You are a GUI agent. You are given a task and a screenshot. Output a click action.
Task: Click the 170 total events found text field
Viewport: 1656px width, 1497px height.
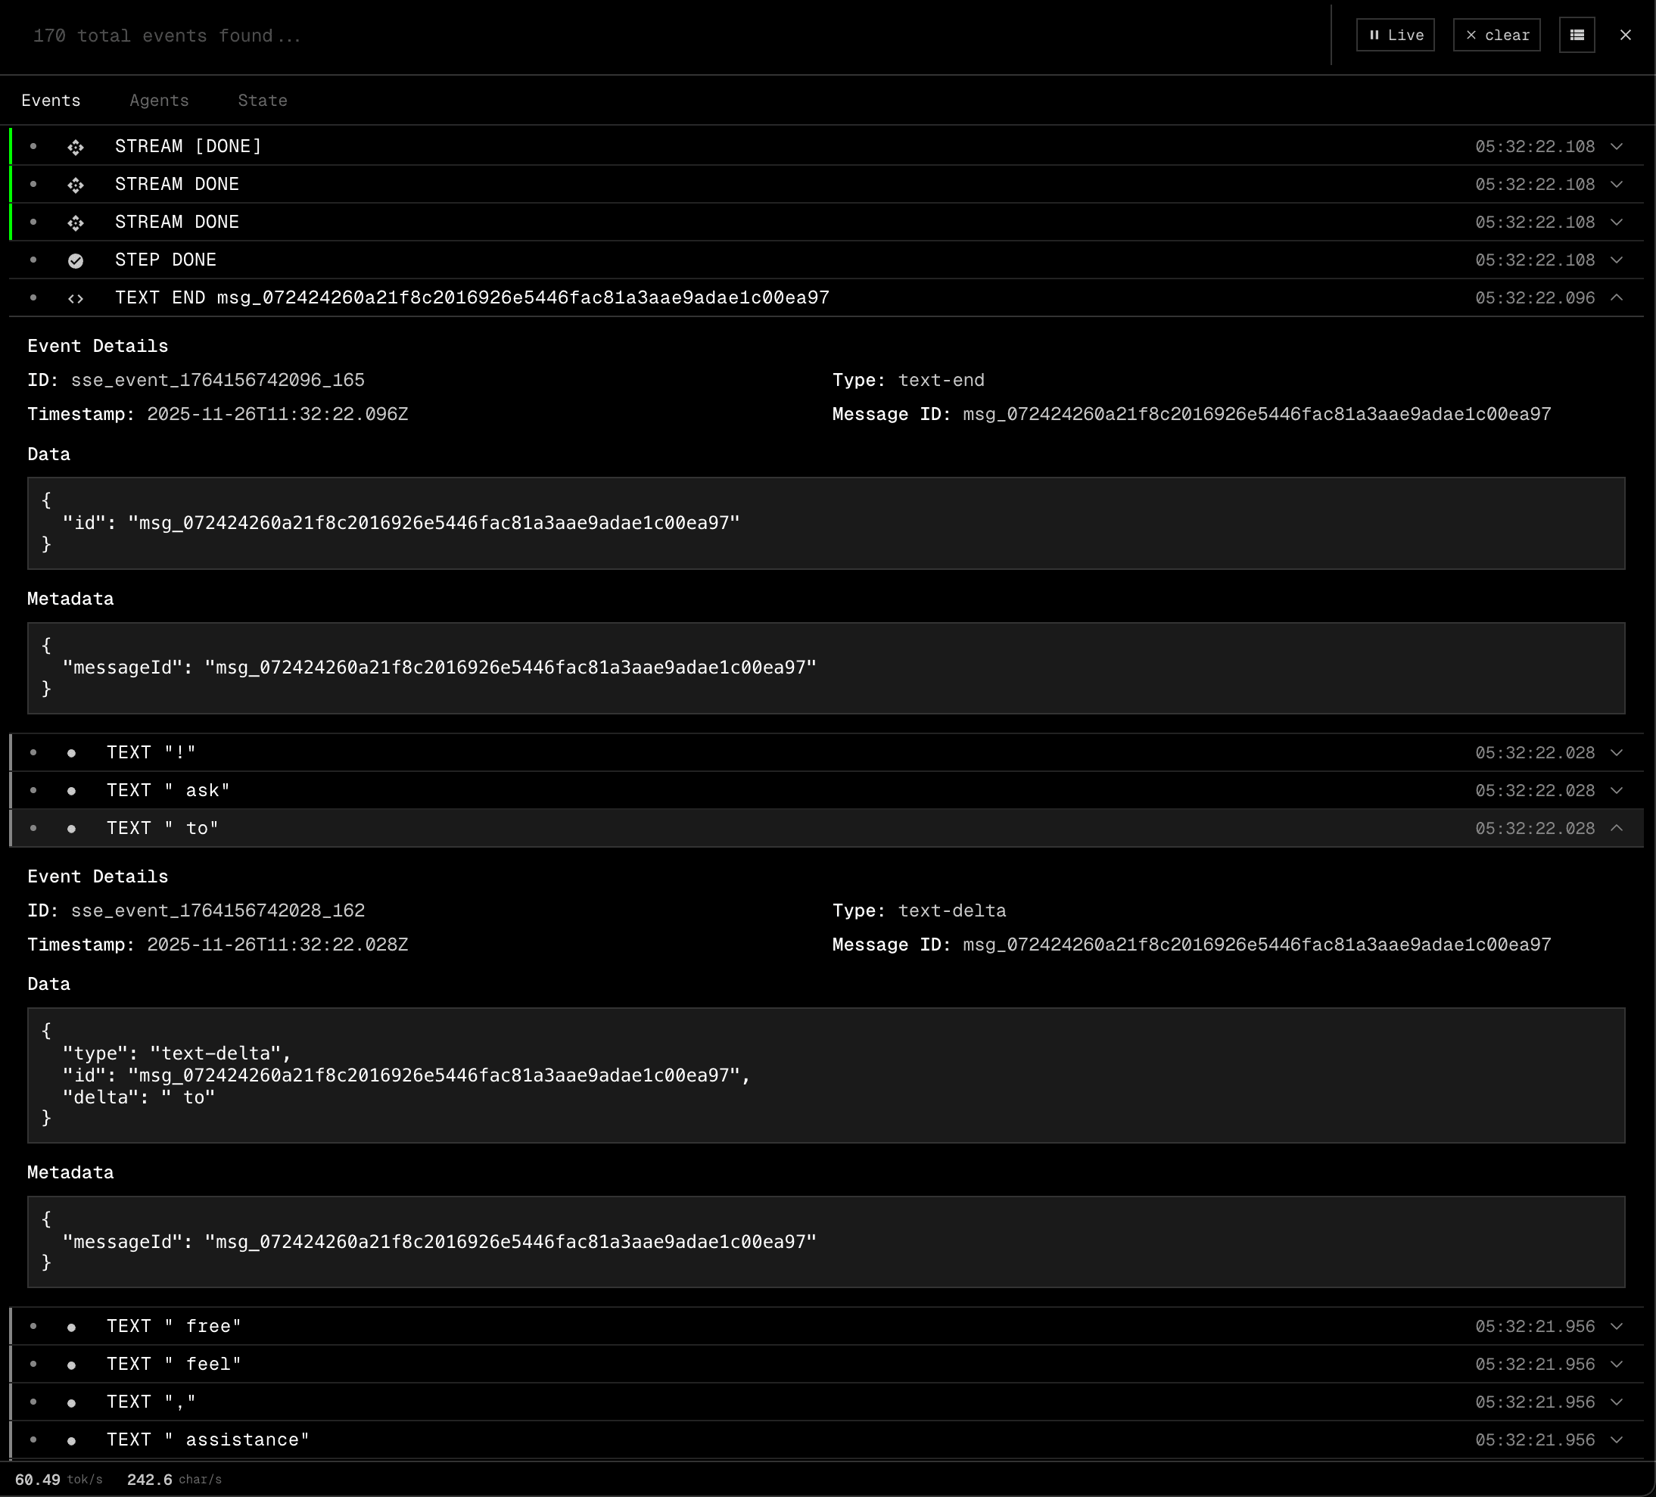(x=167, y=36)
